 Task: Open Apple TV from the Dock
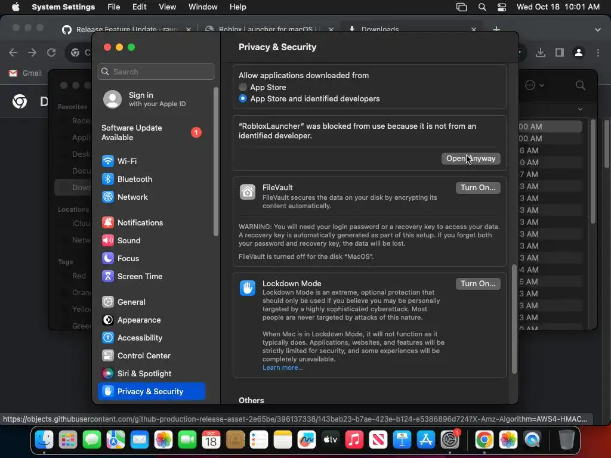[x=331, y=440]
